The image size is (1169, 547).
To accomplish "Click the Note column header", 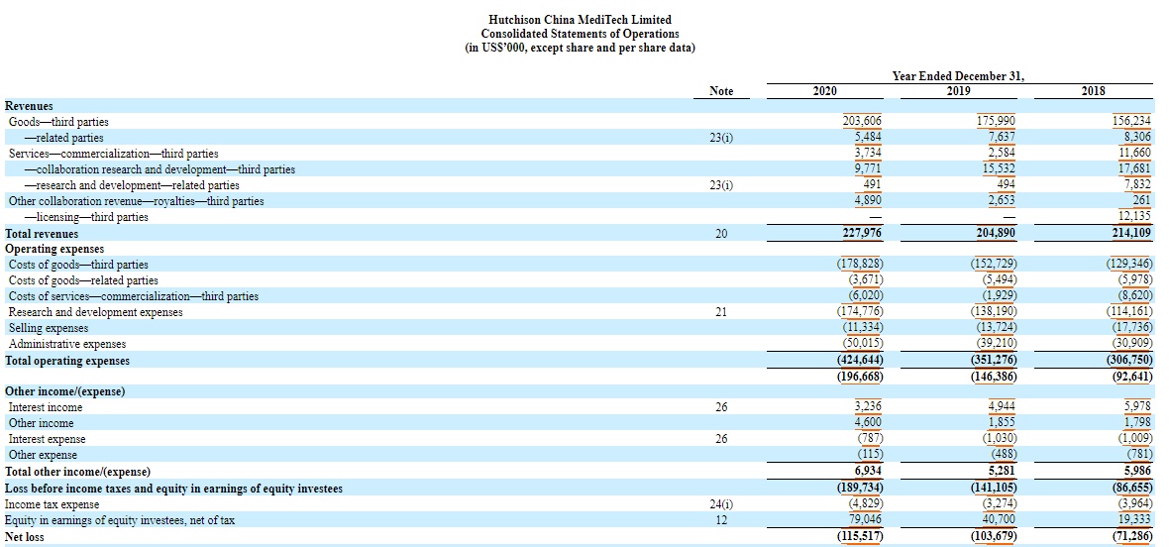I will click(722, 91).
